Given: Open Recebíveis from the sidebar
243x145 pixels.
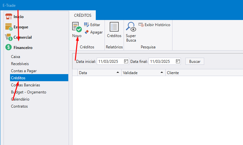Looking at the screenshot, I should (20, 63).
